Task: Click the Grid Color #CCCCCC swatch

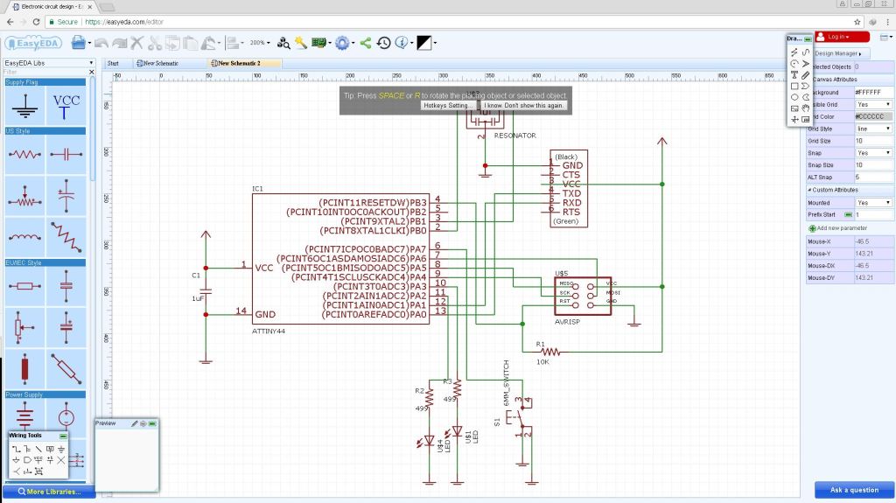Action: (874, 116)
